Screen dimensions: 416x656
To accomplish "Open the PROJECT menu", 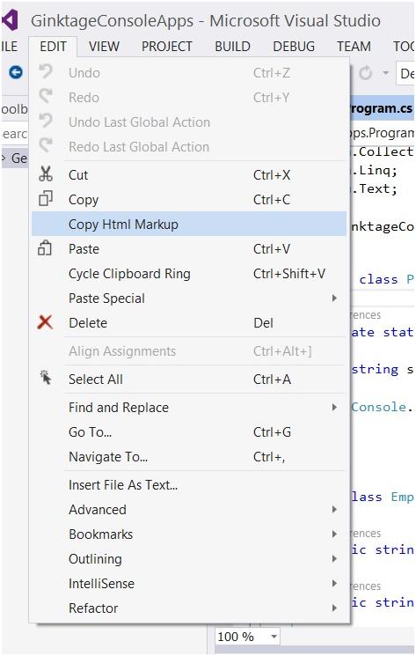I will 167,46.
